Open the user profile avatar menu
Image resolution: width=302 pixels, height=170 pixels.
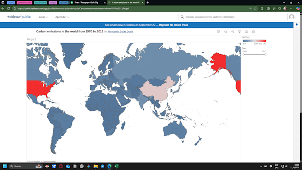(292, 17)
